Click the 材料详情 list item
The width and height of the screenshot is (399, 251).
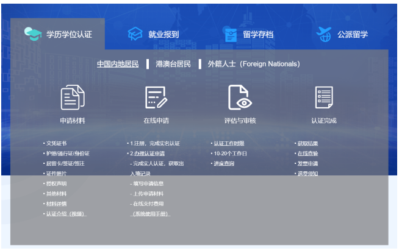tap(56, 203)
